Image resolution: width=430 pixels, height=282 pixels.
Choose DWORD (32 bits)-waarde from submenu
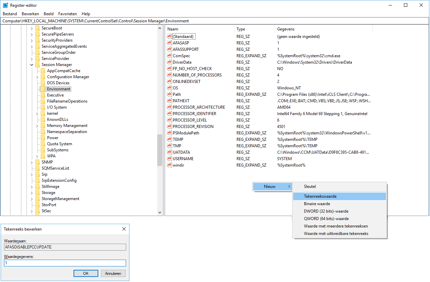(x=339, y=211)
